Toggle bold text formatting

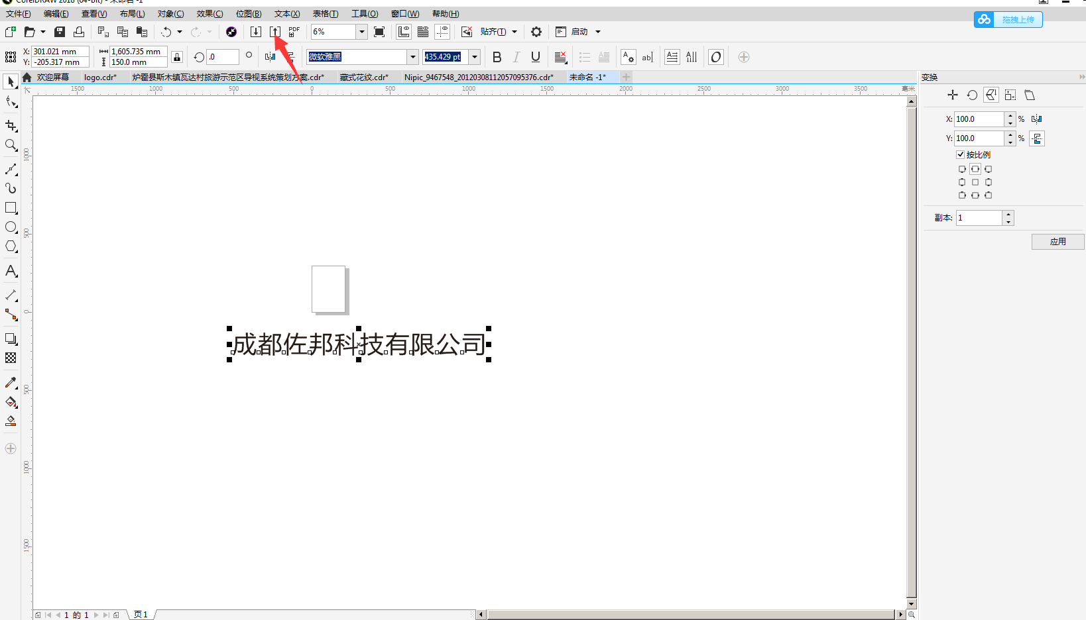(x=497, y=57)
